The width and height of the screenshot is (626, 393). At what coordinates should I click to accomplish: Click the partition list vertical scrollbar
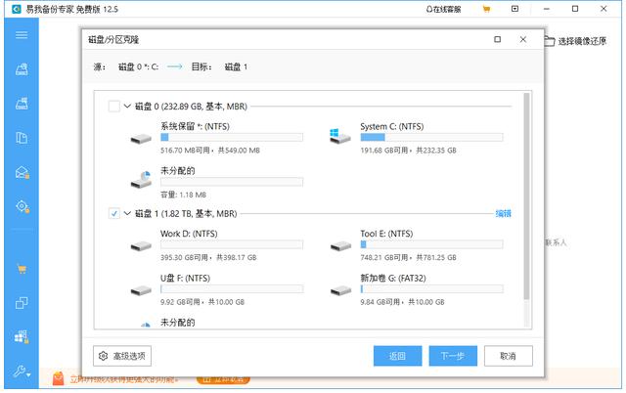[x=526, y=196]
